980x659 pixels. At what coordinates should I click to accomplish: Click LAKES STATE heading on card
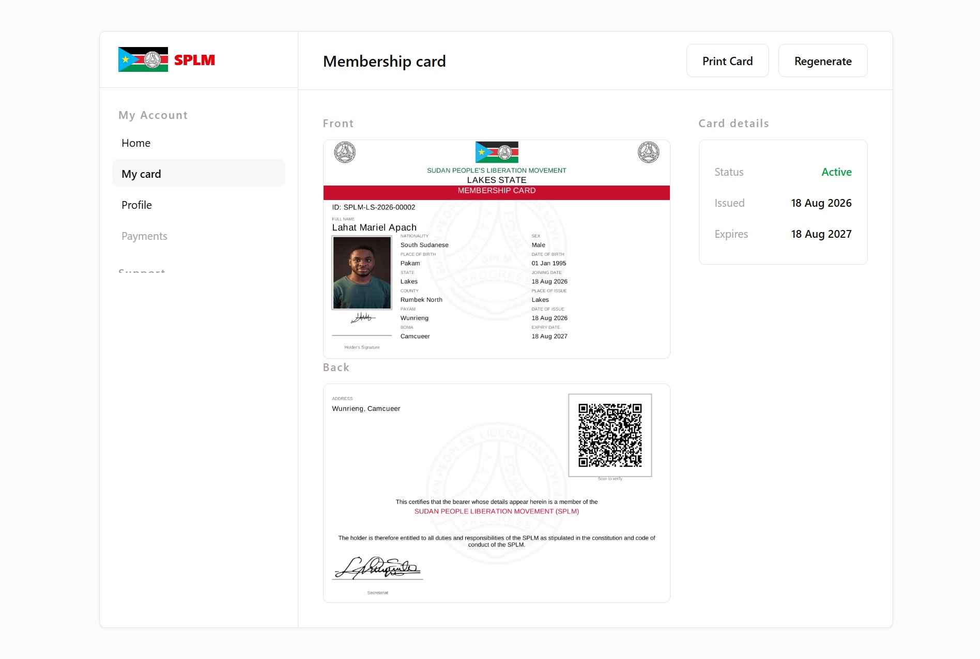(497, 180)
